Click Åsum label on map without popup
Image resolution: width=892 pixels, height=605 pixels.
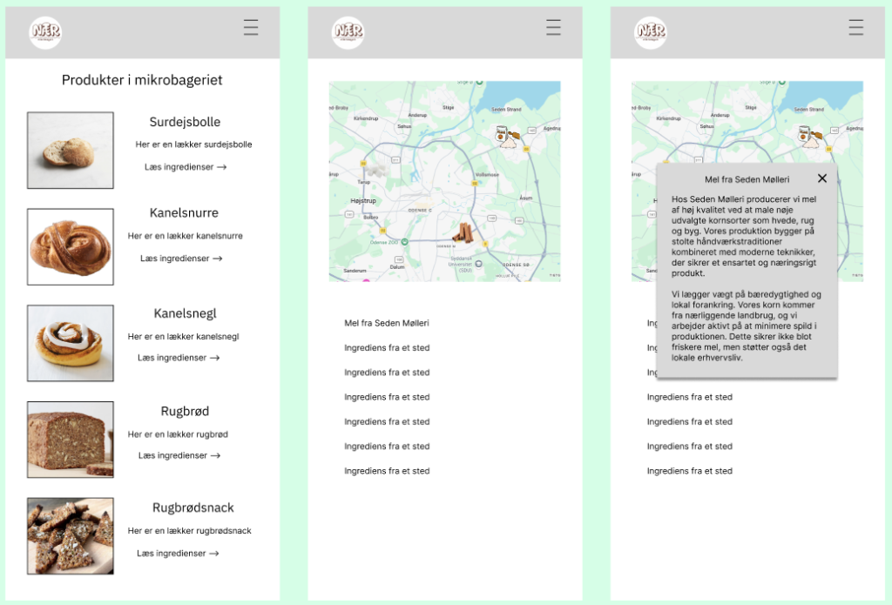[525, 198]
